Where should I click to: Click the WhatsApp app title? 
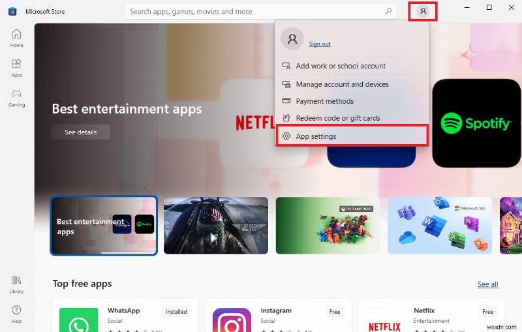123,310
